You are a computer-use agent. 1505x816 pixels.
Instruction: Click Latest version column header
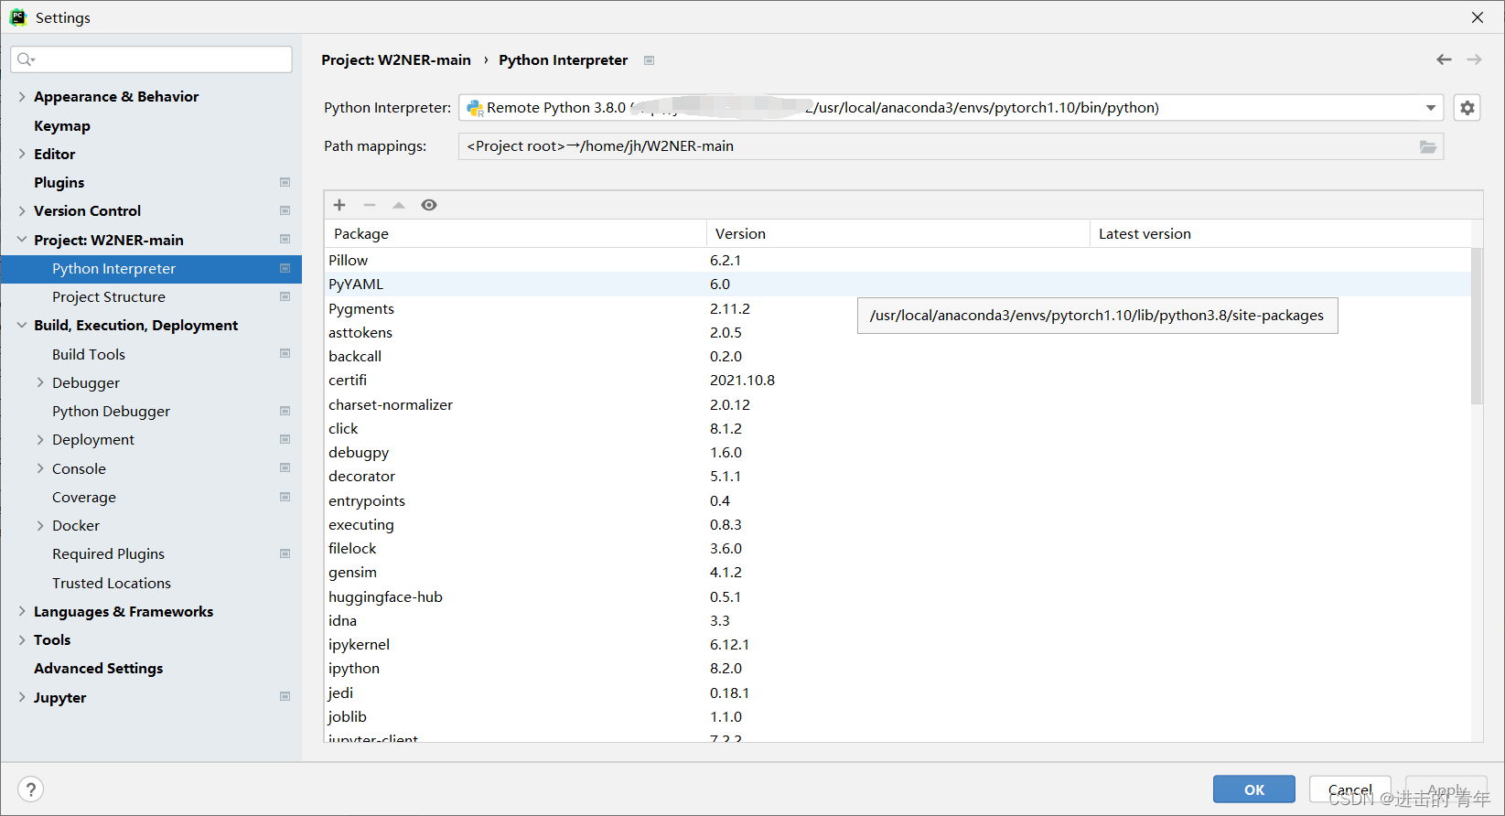tap(1281, 233)
